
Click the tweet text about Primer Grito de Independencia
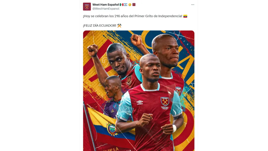(133, 16)
